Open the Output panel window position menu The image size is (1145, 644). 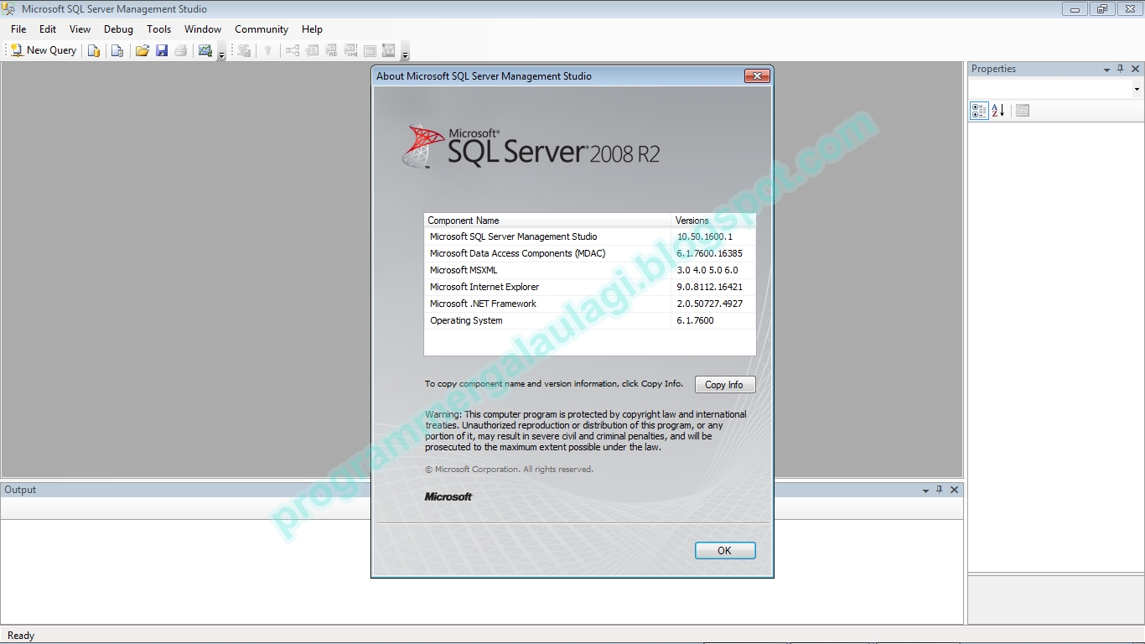click(x=925, y=491)
